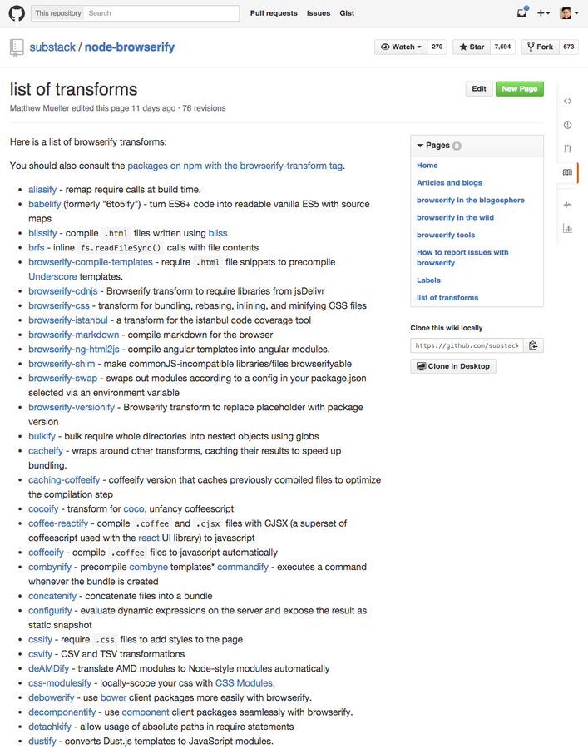Viewport: 588px width, 749px height.
Task: Copy the wiki clone URL to clipboard
Action: point(533,345)
